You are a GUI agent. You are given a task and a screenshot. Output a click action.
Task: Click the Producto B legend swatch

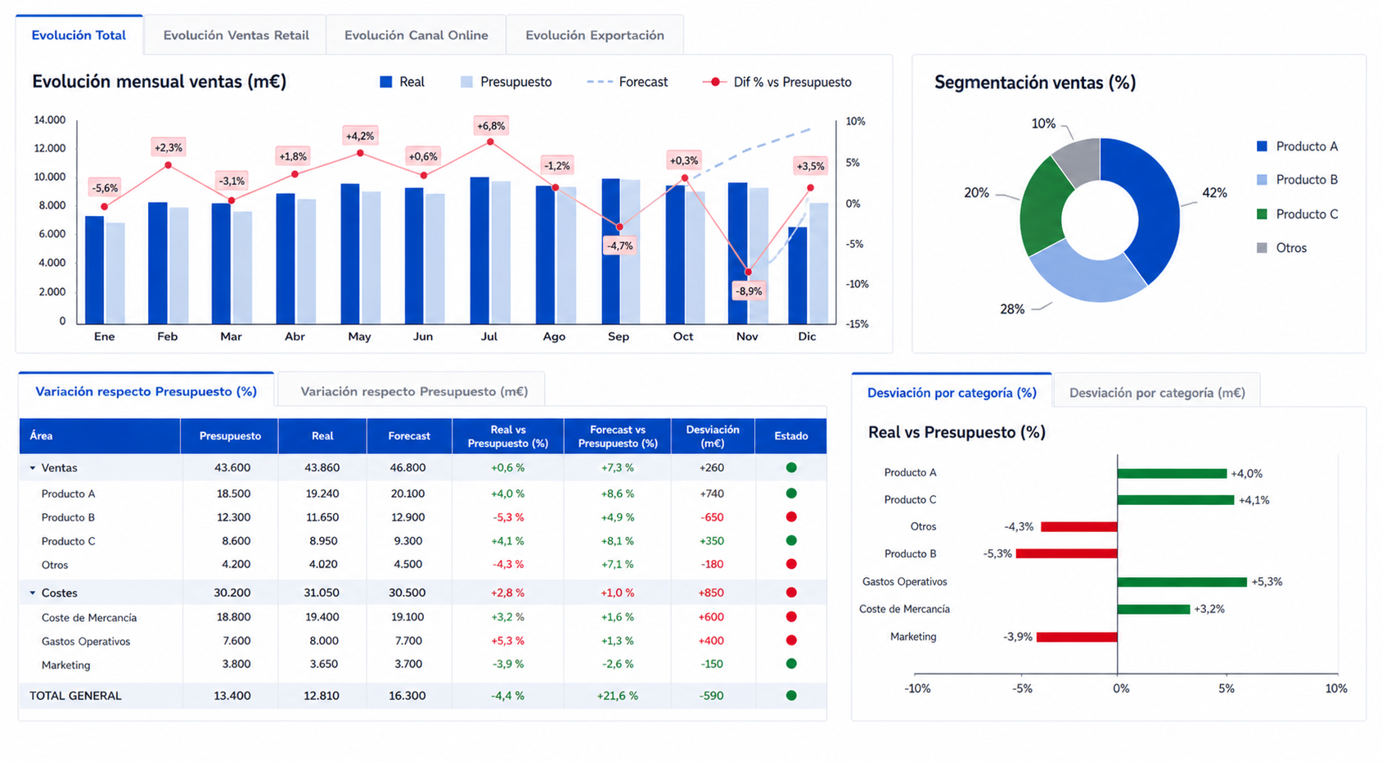(1262, 180)
